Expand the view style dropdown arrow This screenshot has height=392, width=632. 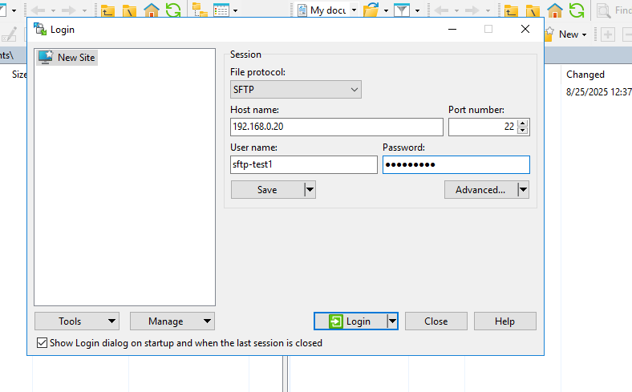(x=235, y=10)
